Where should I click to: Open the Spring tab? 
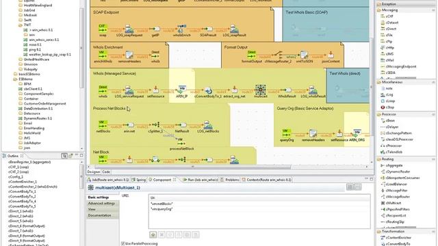tap(139, 180)
